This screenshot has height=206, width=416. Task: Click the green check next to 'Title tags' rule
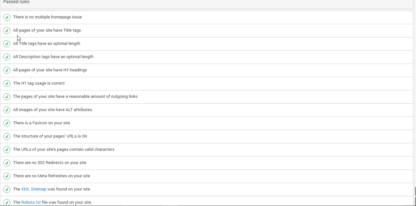pos(7,30)
